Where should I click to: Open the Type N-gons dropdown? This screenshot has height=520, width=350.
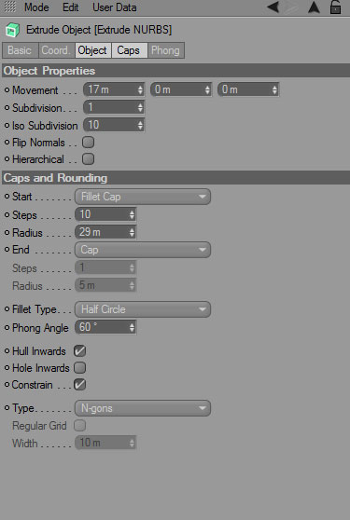coord(143,408)
